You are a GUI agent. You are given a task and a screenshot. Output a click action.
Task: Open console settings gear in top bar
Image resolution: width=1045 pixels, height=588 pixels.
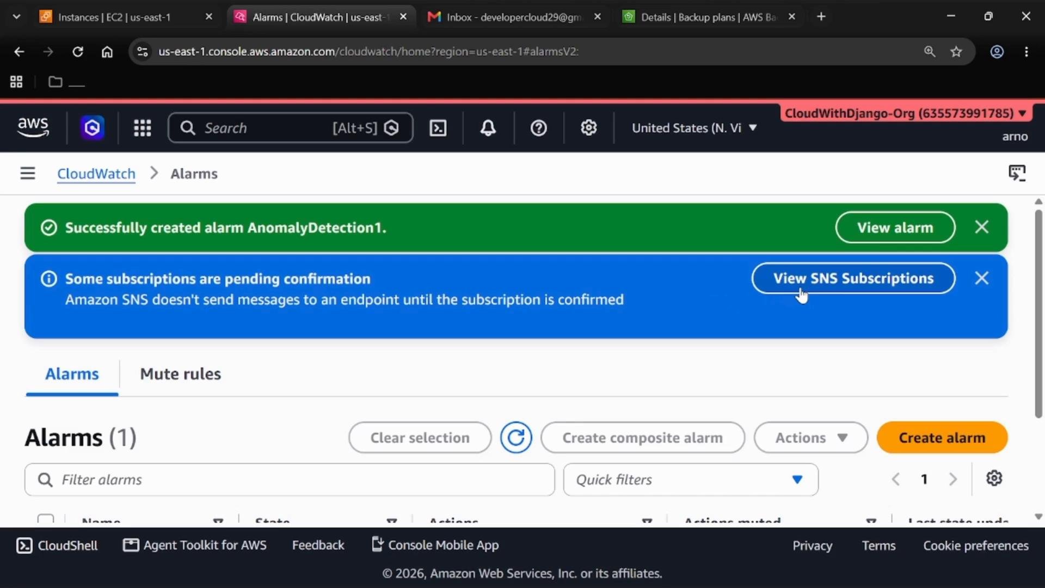point(588,128)
